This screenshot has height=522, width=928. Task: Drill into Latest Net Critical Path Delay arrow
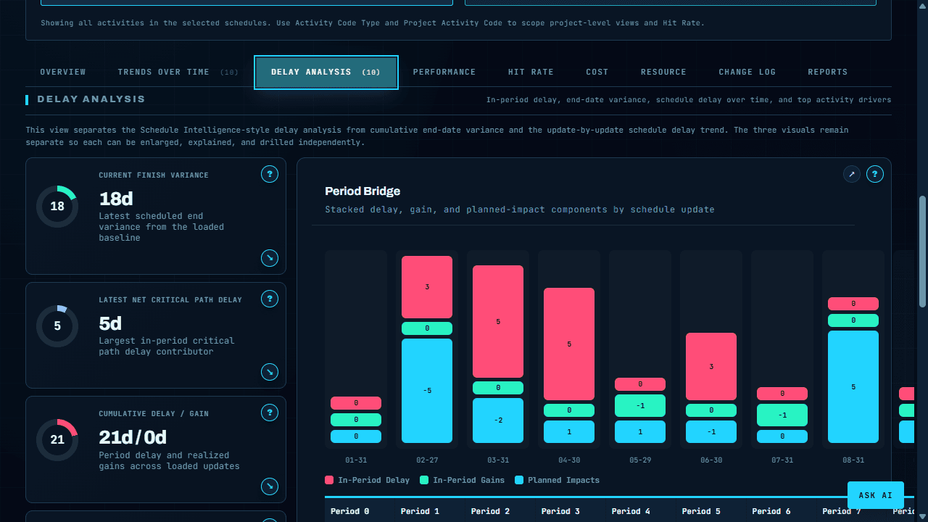(270, 372)
